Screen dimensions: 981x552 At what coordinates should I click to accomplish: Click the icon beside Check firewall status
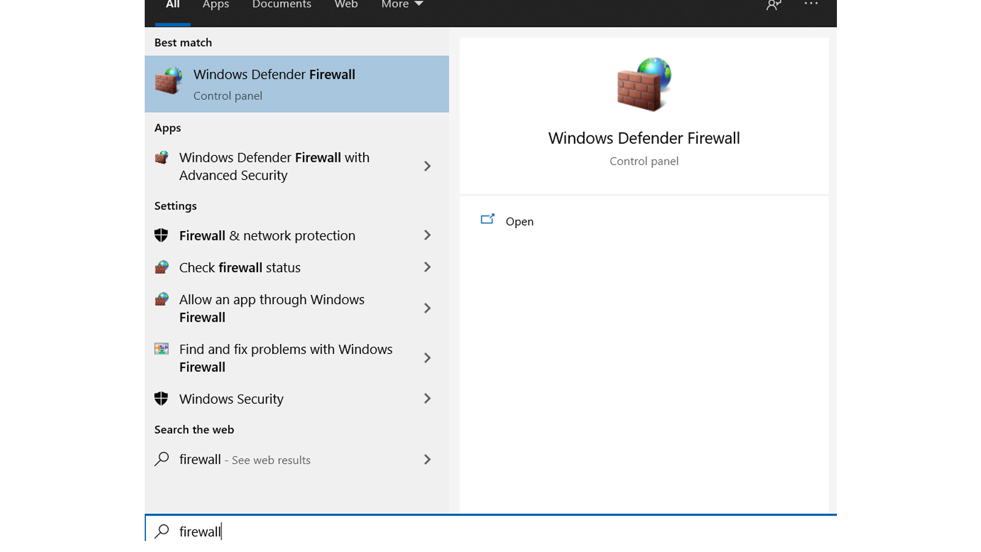162,267
